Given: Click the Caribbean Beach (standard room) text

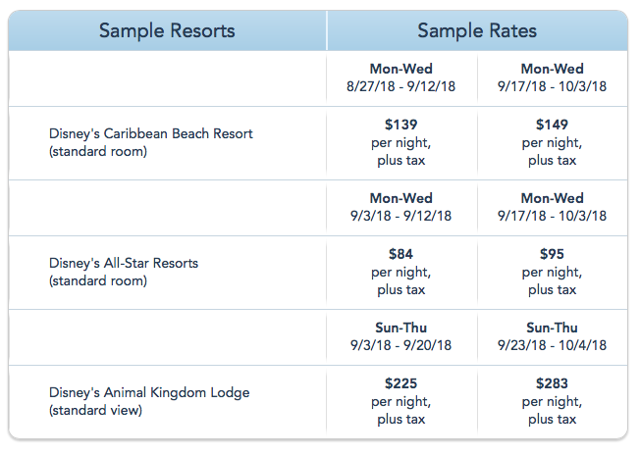Looking at the screenshot, I should (98, 151).
